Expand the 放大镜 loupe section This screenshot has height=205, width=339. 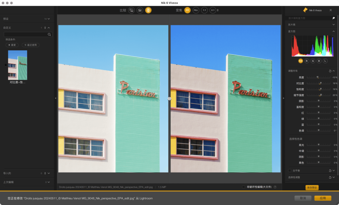334,24
